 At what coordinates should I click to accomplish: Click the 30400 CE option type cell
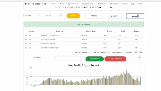[x=84, y=35]
